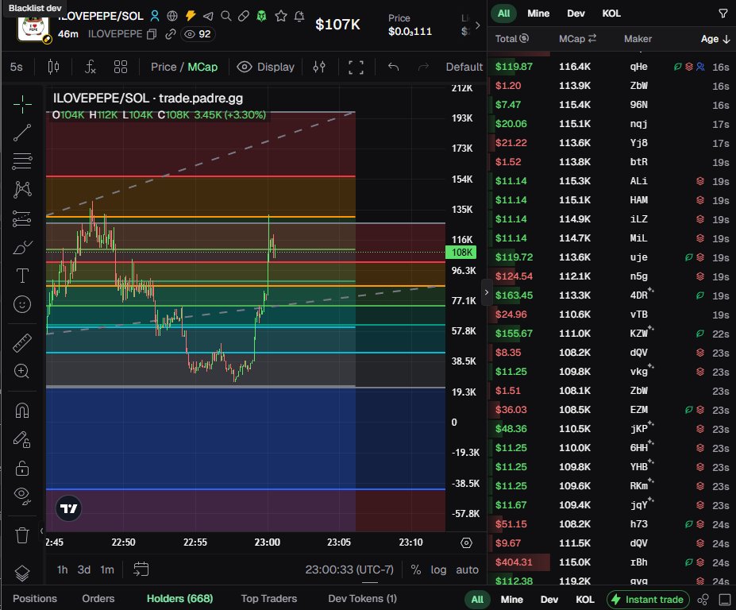The width and height of the screenshot is (736, 610).
Task: Open the candlestick chart type selector
Action: (x=53, y=68)
